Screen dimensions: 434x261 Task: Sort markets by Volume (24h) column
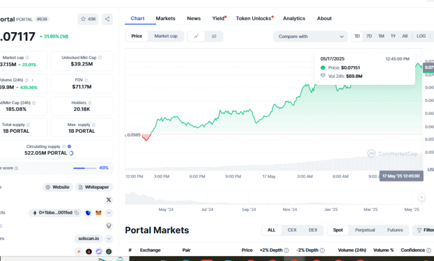click(x=352, y=250)
